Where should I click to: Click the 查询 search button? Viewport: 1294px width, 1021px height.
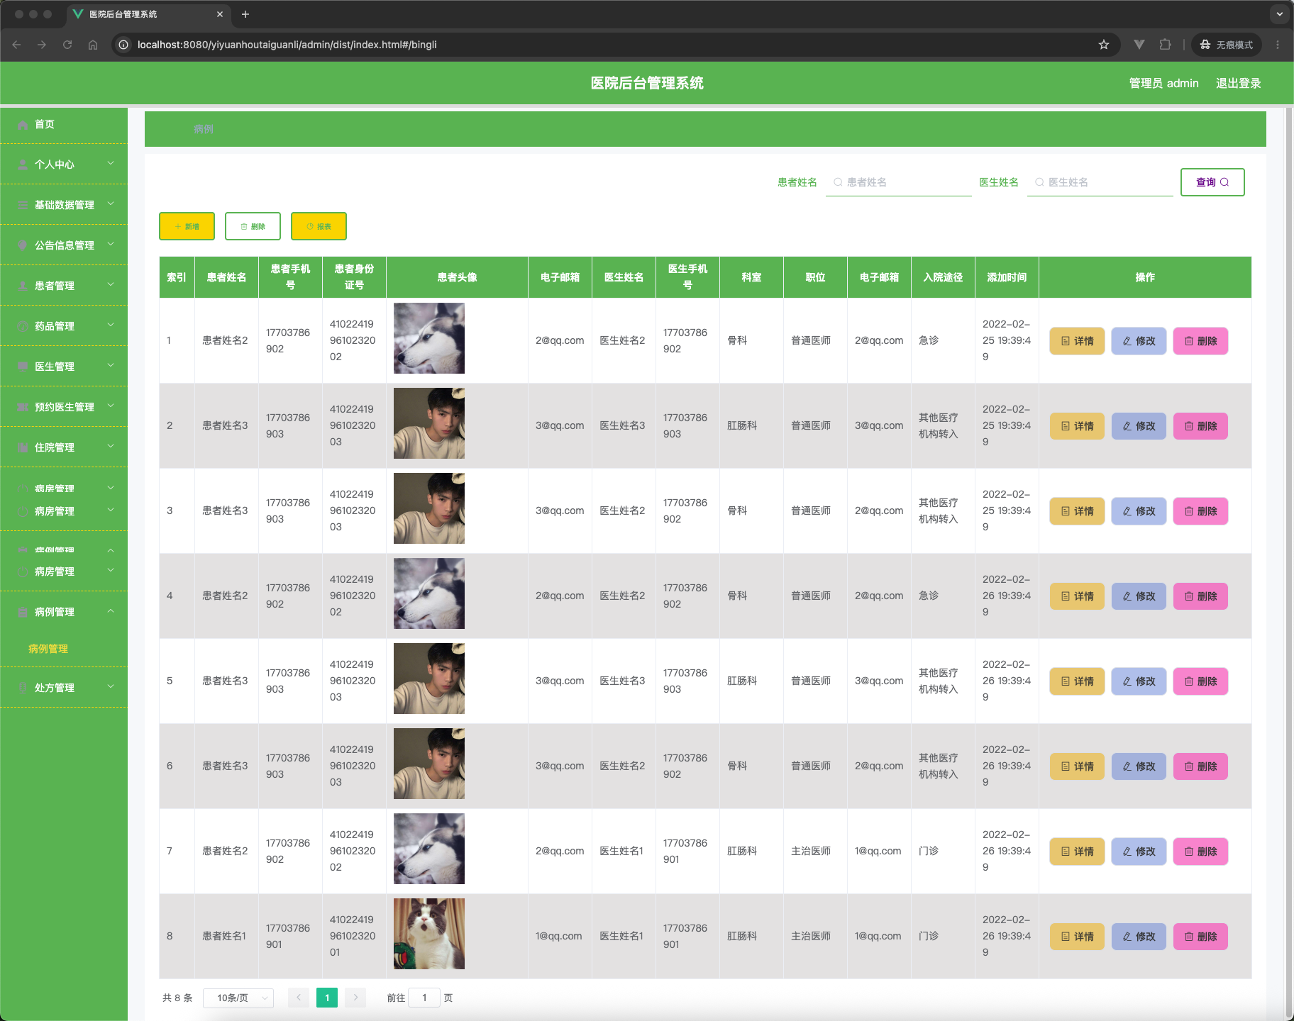point(1212,182)
